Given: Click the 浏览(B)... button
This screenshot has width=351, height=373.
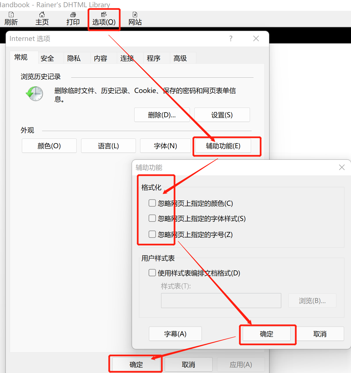Looking at the screenshot, I should point(312,301).
